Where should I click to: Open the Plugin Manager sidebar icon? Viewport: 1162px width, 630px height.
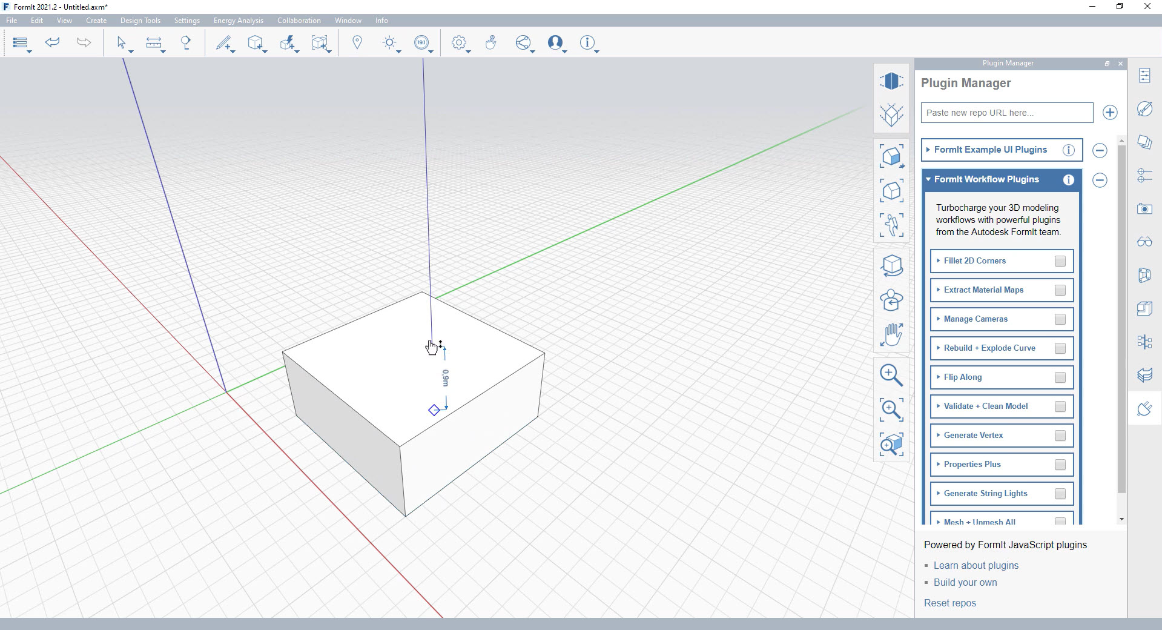1144,409
